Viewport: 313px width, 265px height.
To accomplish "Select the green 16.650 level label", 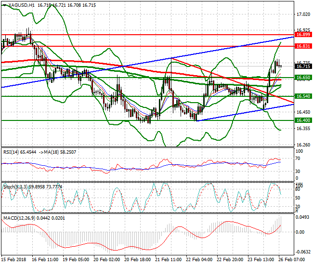I will click(303, 78).
